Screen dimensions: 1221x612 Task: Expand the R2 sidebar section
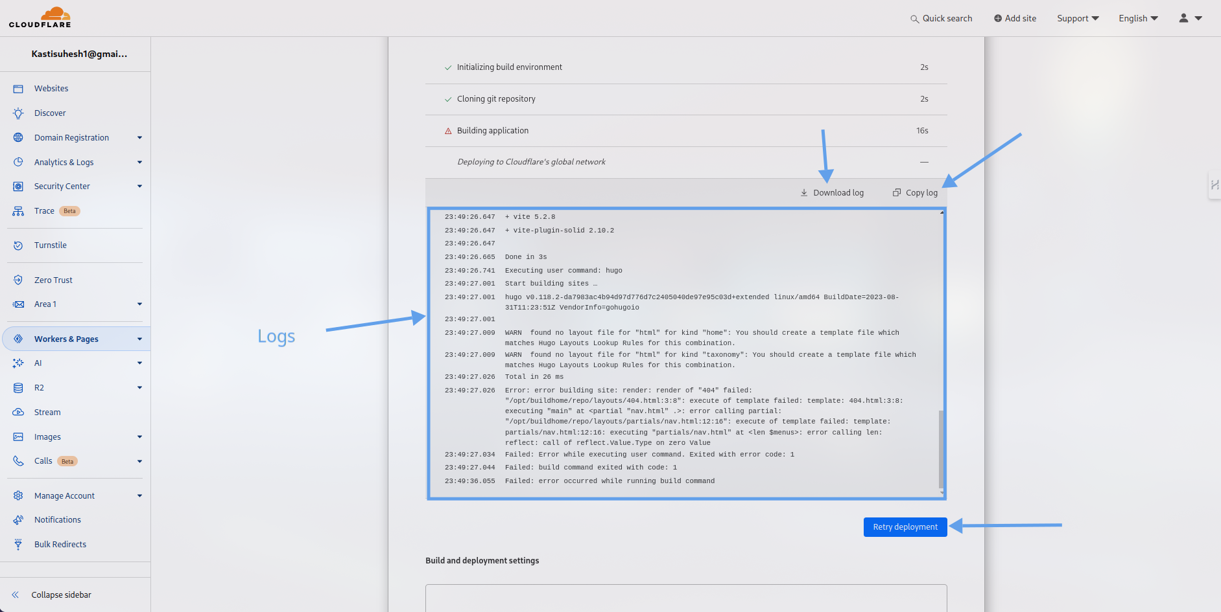[x=139, y=388]
